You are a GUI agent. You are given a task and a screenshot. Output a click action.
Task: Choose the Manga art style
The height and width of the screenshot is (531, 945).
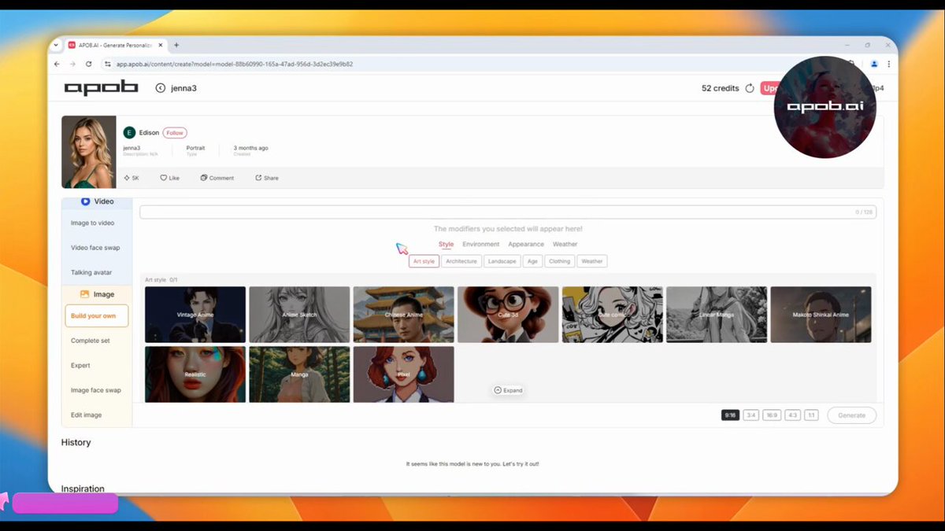point(299,374)
